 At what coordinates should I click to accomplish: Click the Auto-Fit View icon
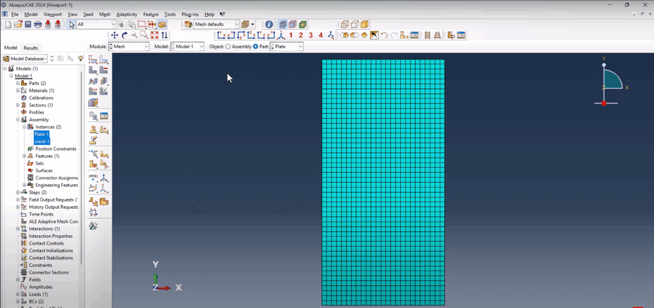pyautogui.click(x=155, y=35)
